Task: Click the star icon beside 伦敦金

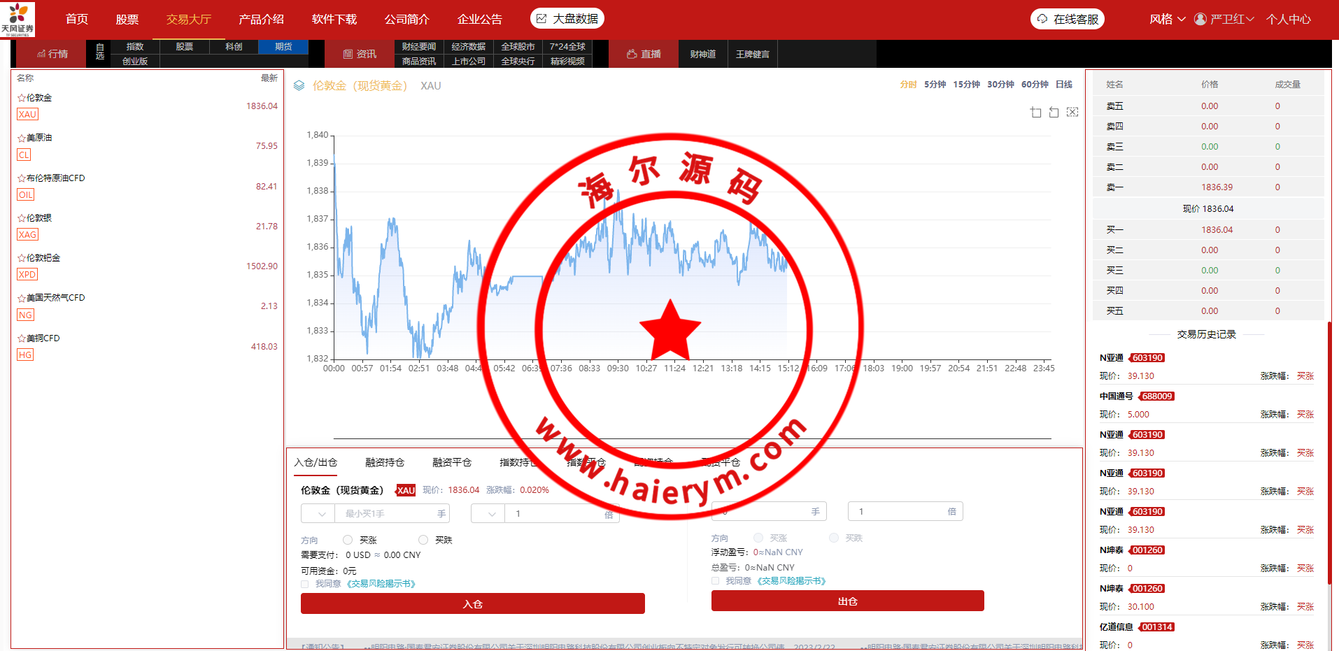Action: point(21,99)
